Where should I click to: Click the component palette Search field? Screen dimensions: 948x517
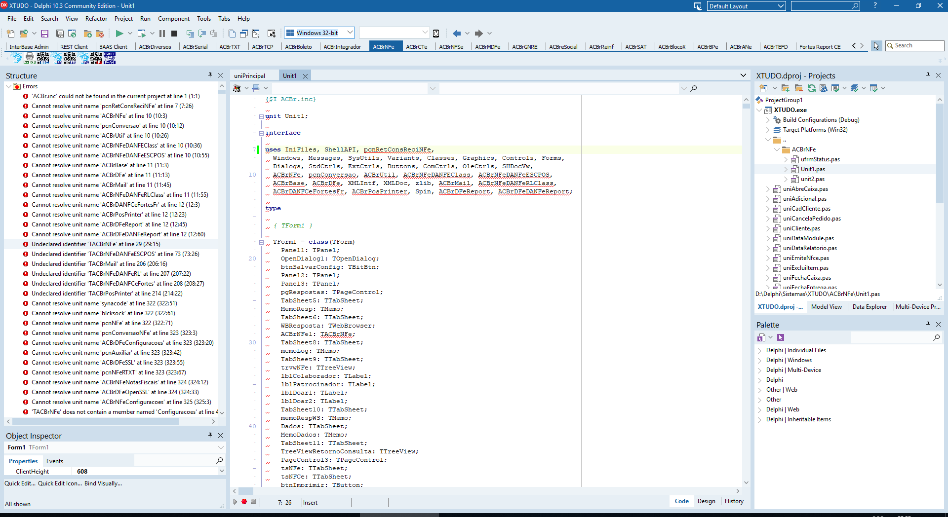(x=915, y=45)
